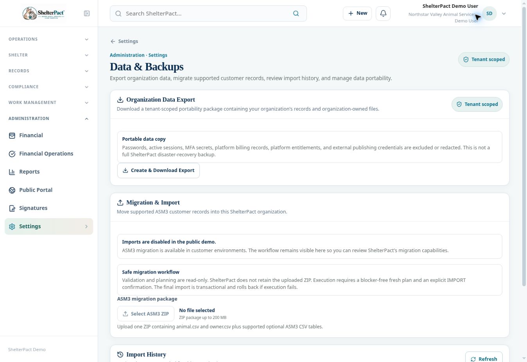Click Tenant scoped badge in Organization Data Export
The height and width of the screenshot is (362, 527).
click(x=477, y=104)
